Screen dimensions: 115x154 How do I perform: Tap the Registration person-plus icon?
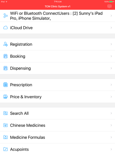(5, 44)
